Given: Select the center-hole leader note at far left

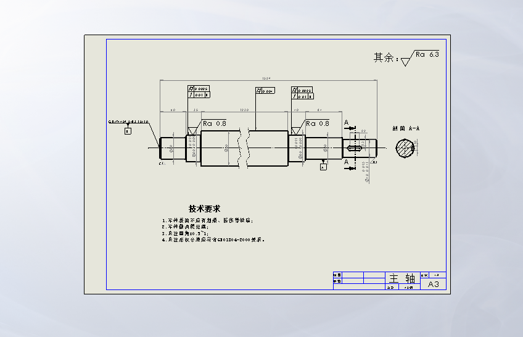Looking at the screenshot, I should (128, 122).
